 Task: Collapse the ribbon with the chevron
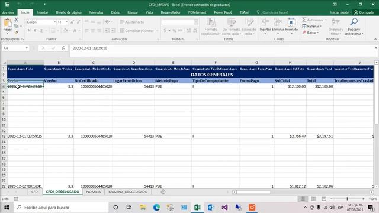[375, 39]
